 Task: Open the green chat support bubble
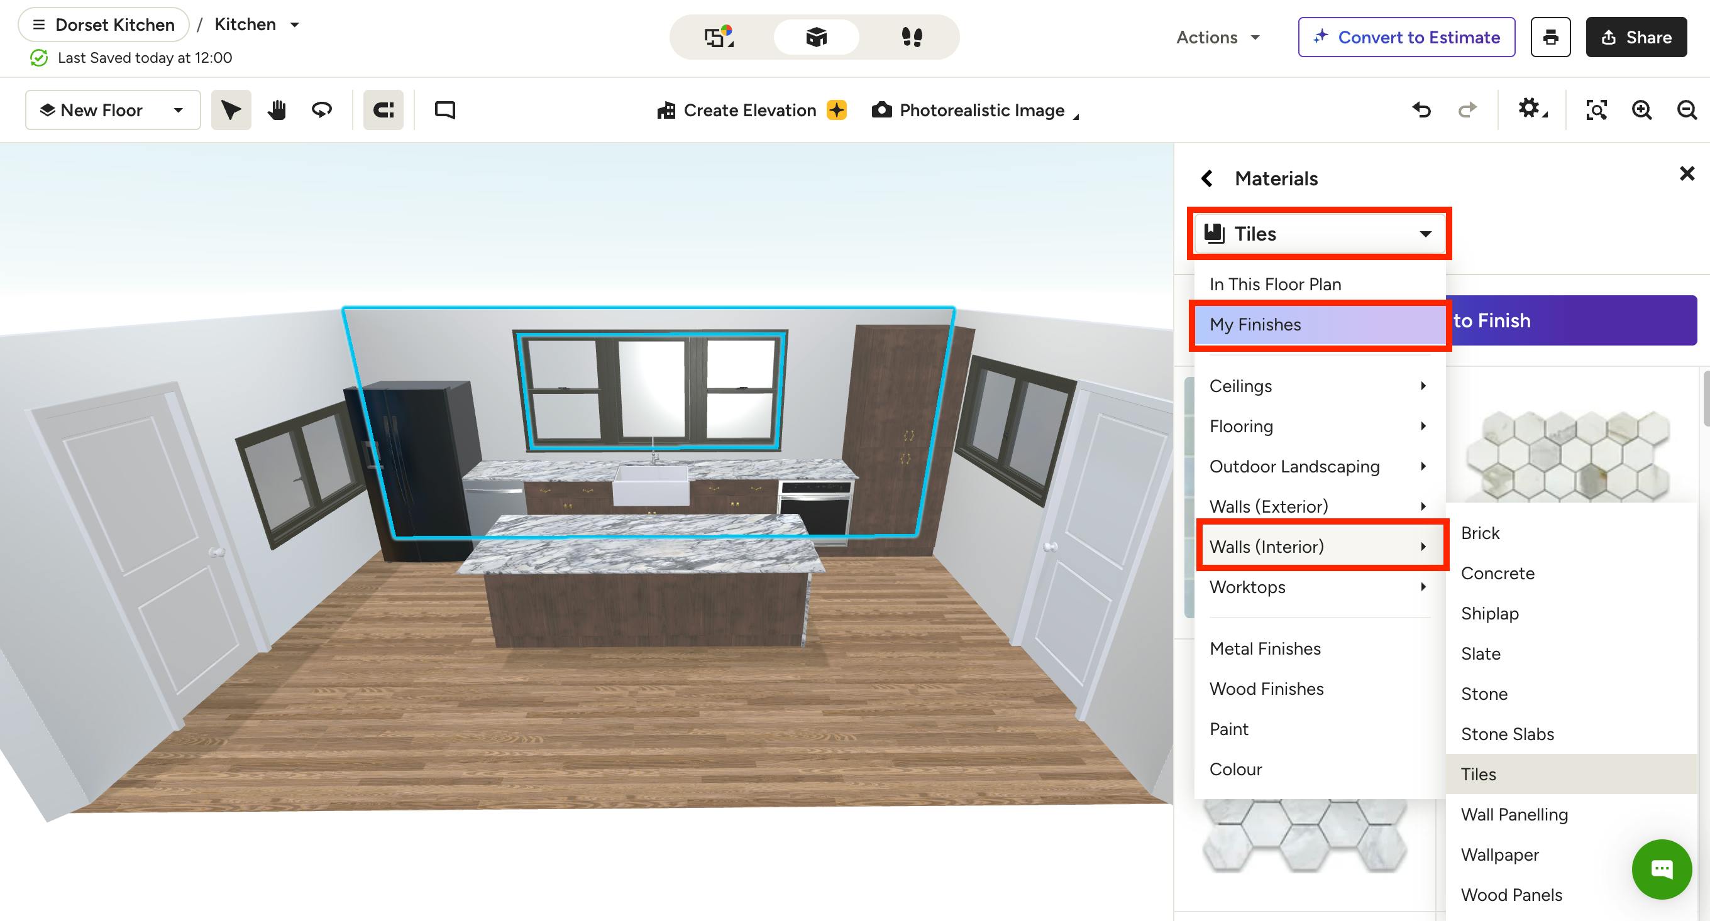point(1662,869)
